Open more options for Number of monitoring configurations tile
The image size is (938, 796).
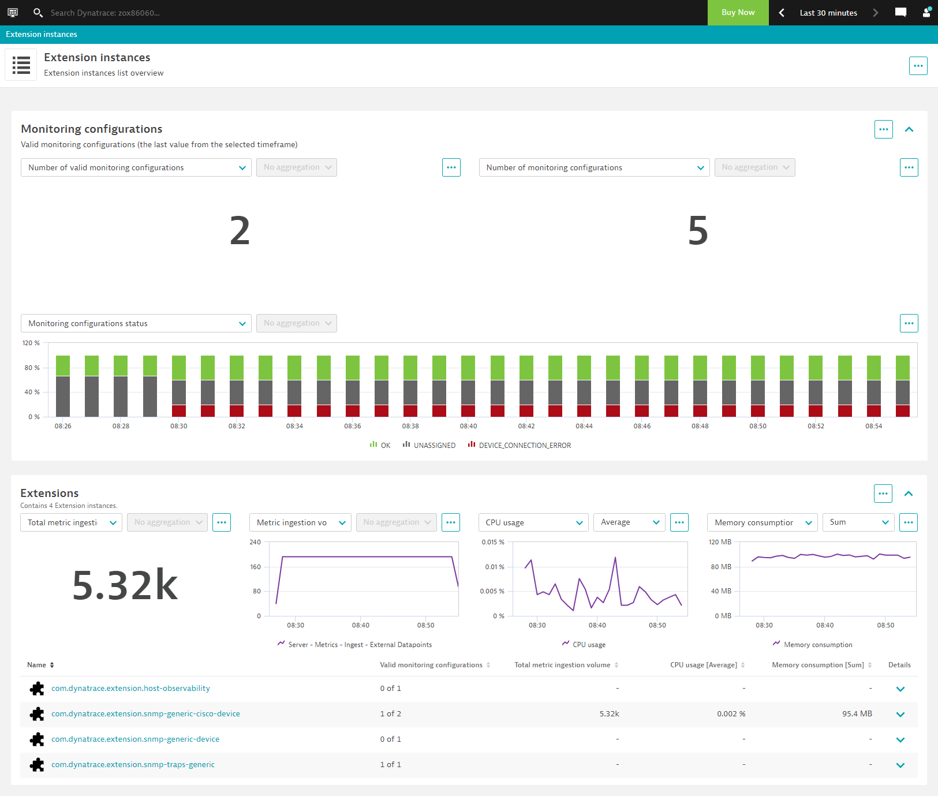click(x=909, y=167)
